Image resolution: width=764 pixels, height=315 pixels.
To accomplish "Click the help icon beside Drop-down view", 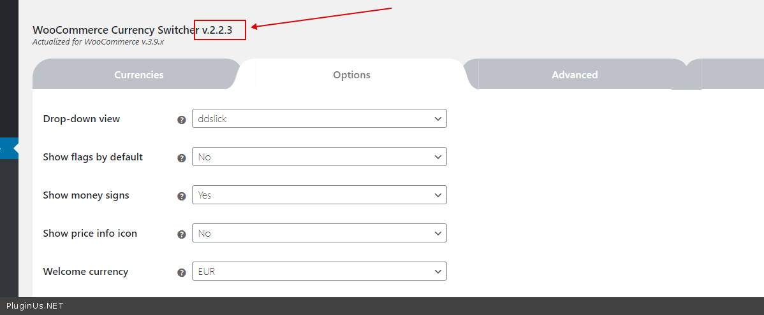I will [182, 120].
